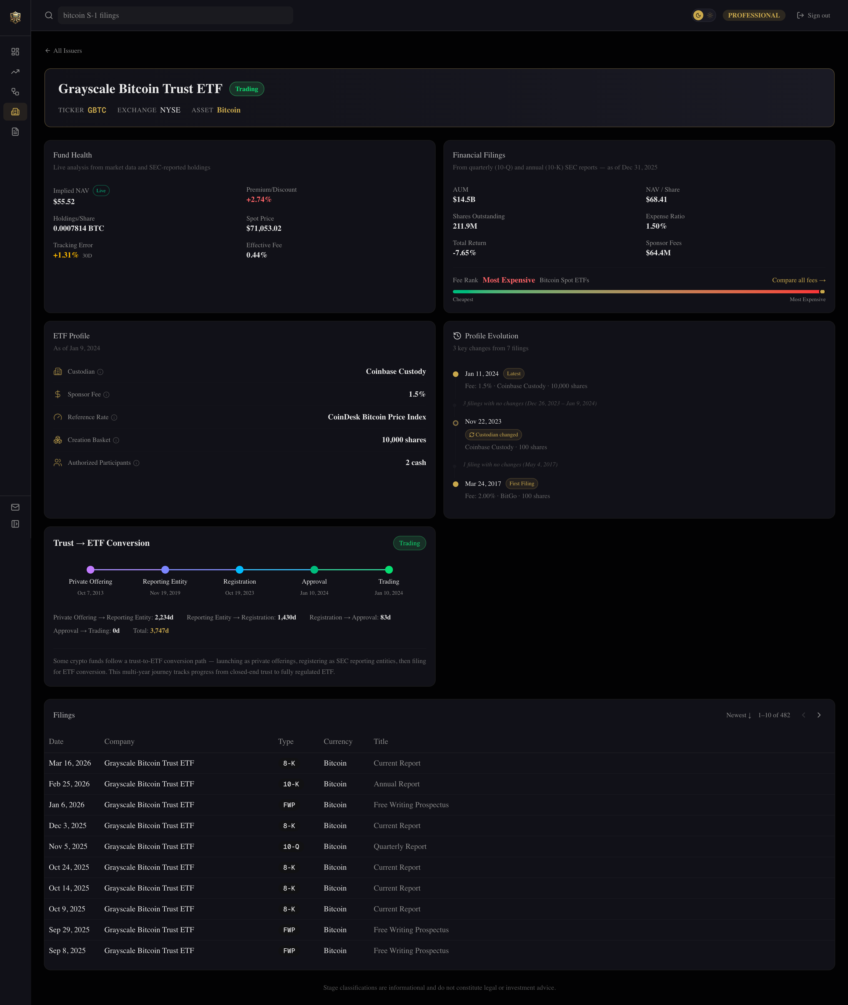Open Compare all fees link

pos(799,280)
